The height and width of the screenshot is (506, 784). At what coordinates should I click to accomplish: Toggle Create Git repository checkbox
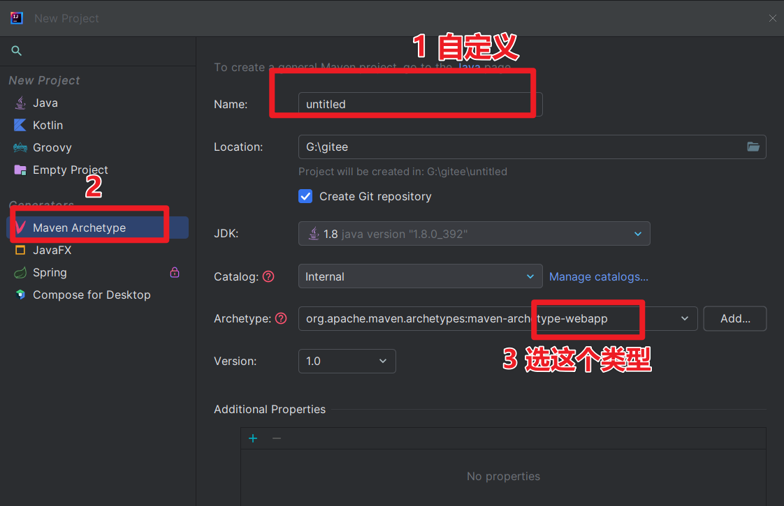coord(305,196)
